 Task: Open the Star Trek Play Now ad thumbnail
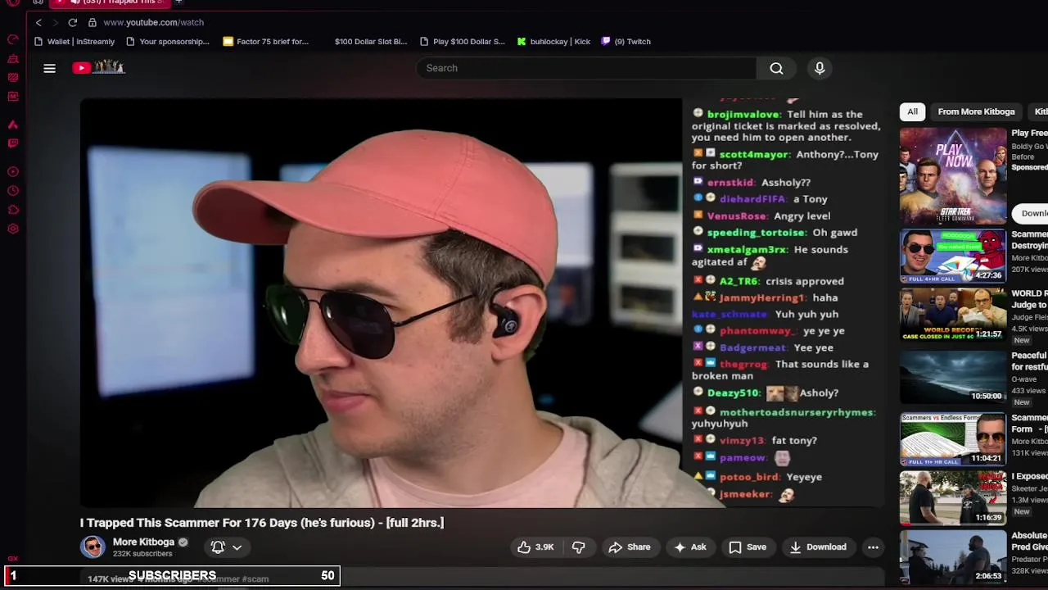953,175
